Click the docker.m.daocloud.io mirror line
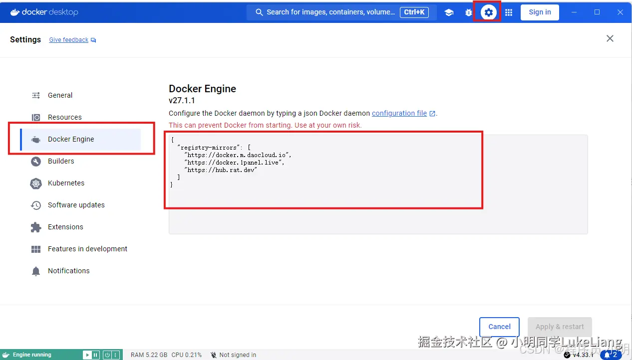This screenshot has height=360, width=632. 238,155
